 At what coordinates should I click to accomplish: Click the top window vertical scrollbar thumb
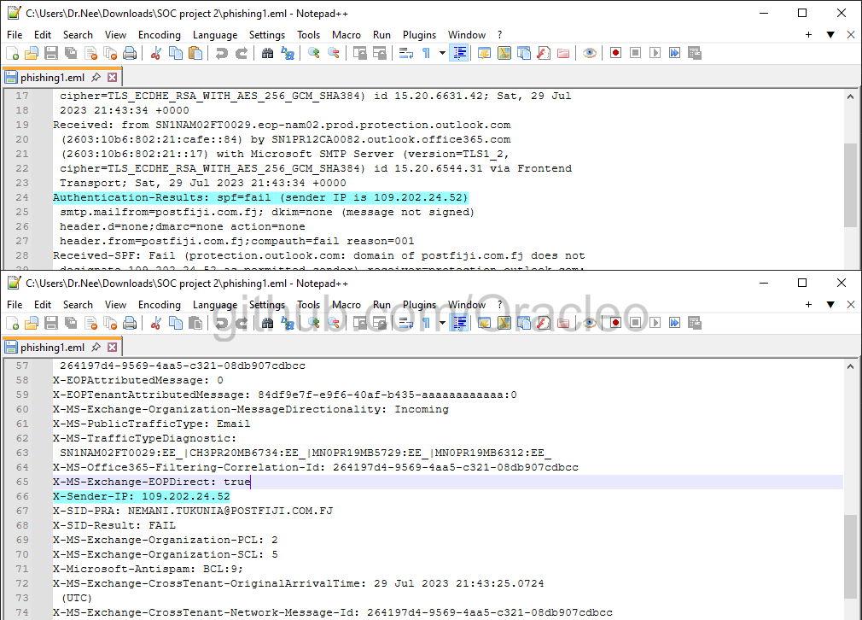pos(850,184)
